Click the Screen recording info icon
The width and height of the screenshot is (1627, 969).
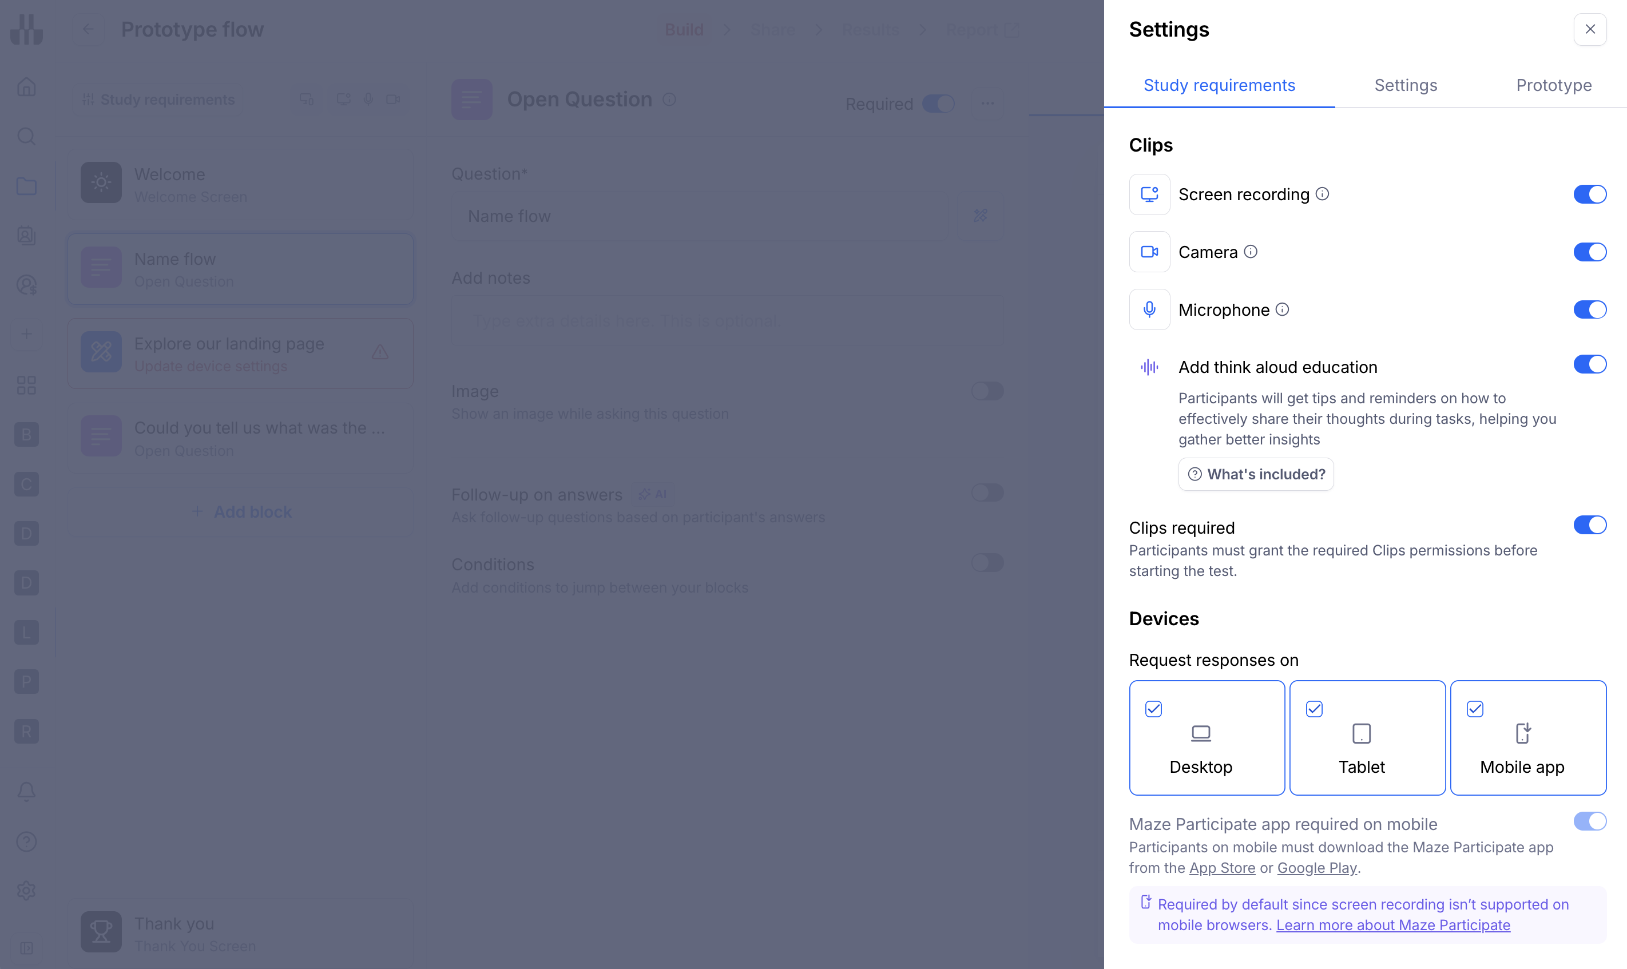coord(1322,194)
